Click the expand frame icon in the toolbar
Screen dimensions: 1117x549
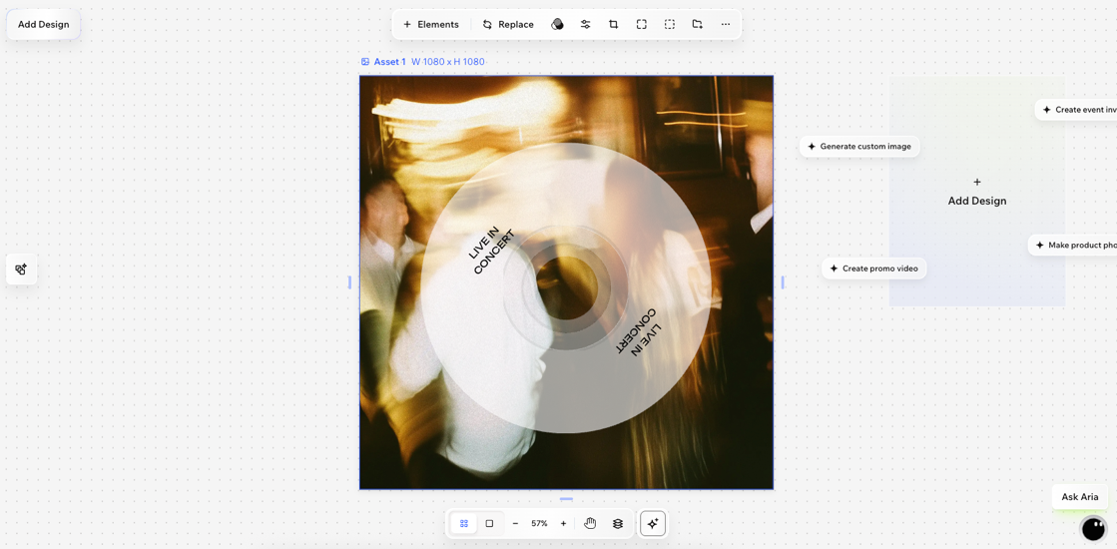[641, 24]
